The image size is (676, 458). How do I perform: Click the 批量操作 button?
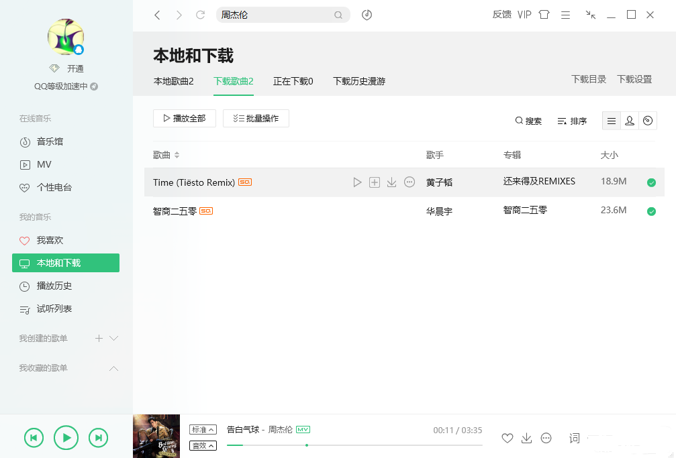tap(256, 119)
